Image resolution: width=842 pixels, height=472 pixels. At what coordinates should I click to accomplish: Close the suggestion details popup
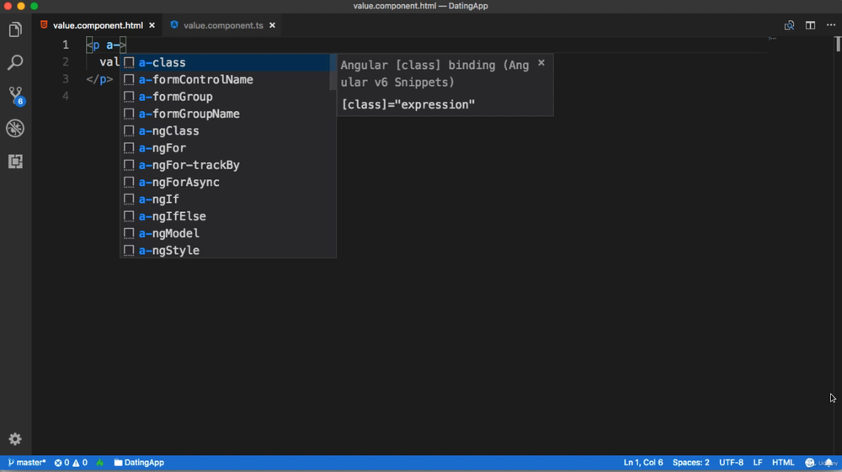point(541,63)
